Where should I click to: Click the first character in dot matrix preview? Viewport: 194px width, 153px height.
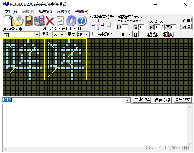point(24,59)
